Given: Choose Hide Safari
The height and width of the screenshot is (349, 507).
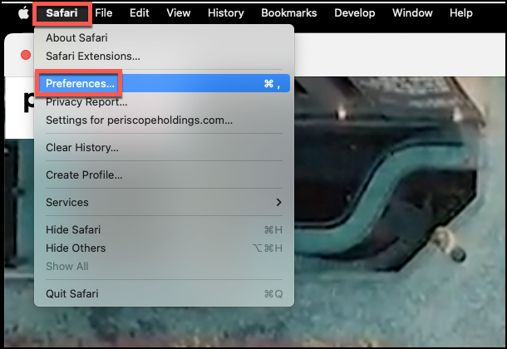Looking at the screenshot, I should 165,229.
